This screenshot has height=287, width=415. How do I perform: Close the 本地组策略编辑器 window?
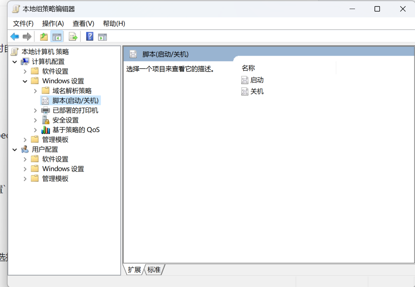click(x=403, y=9)
